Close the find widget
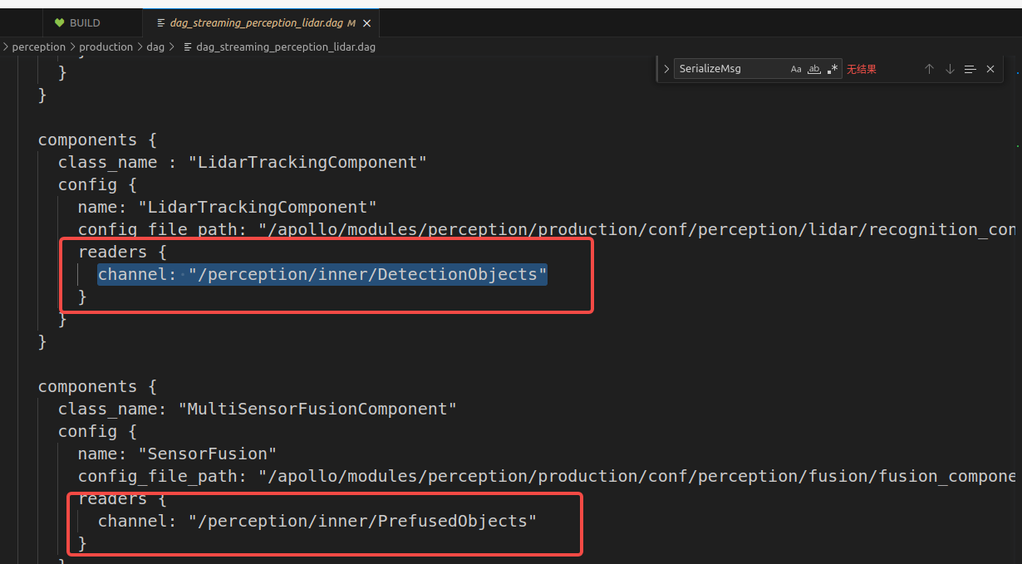 [990, 69]
